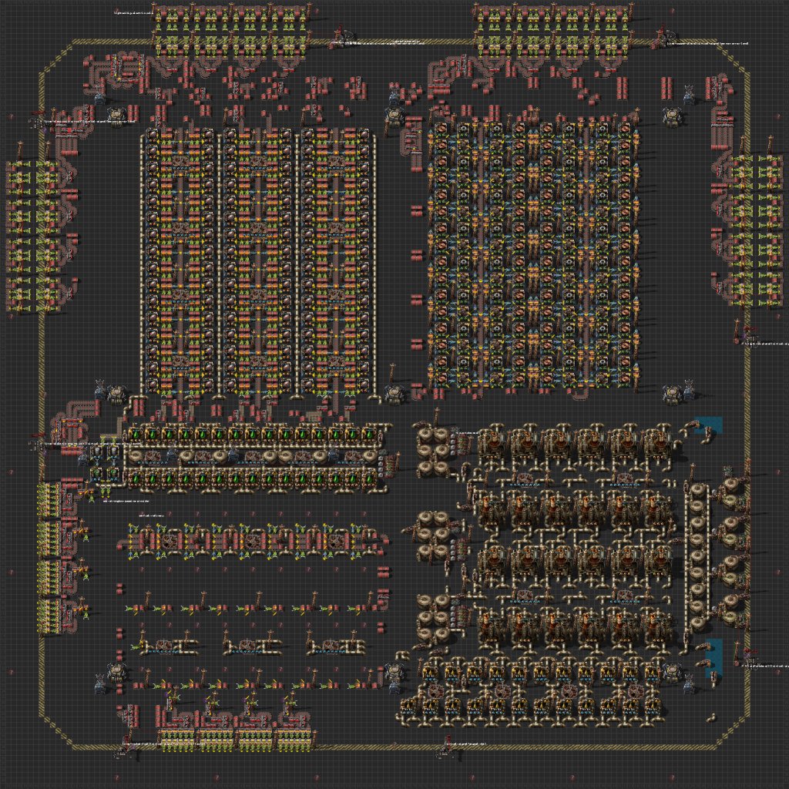789x789 pixels.
Task: Click the radar in the lower-right corner
Action: point(690,683)
